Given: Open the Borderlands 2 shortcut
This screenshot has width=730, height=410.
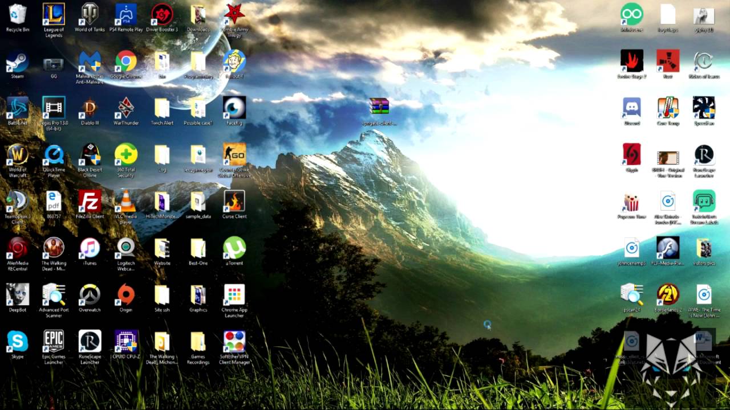Looking at the screenshot, I should click(668, 294).
